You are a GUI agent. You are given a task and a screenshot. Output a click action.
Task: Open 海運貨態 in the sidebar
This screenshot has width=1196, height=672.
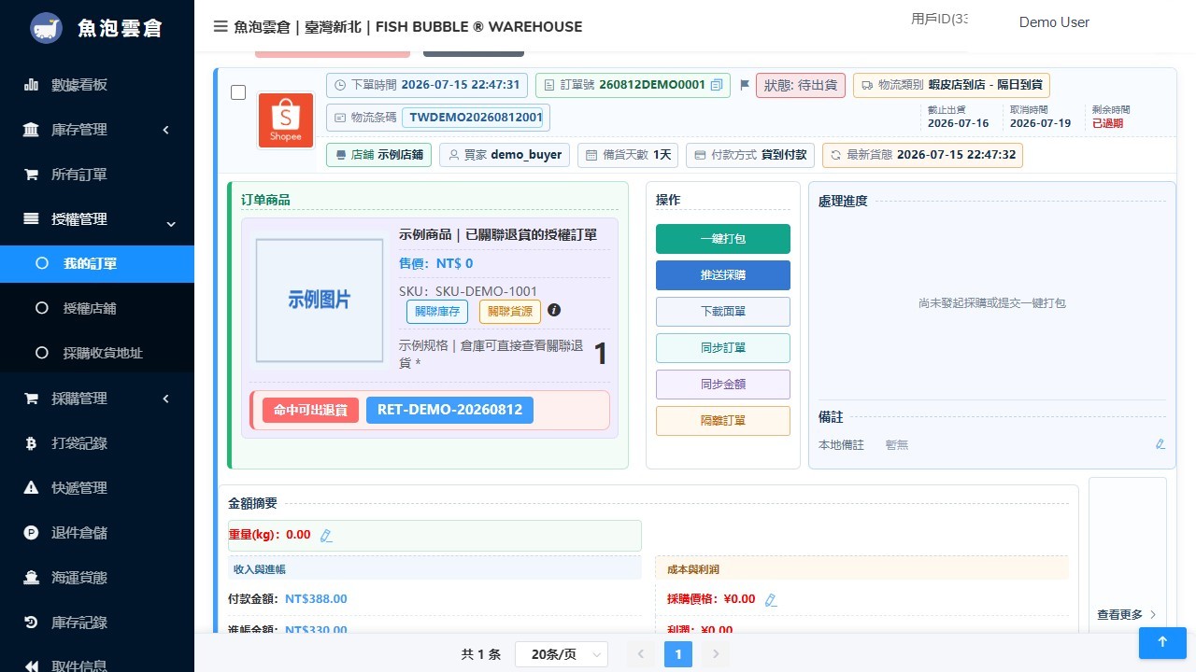coord(97,578)
